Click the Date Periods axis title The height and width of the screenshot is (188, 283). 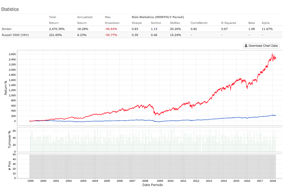[153, 185]
